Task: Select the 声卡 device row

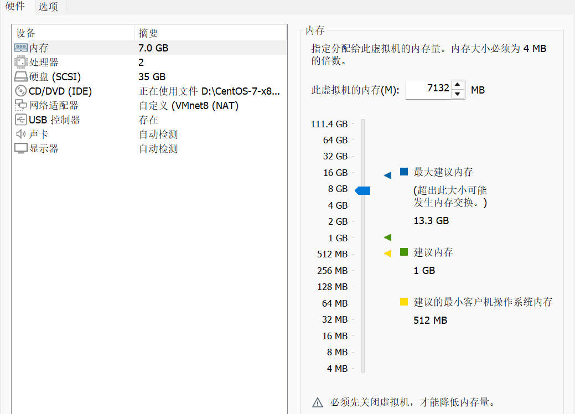Action: tap(149, 134)
